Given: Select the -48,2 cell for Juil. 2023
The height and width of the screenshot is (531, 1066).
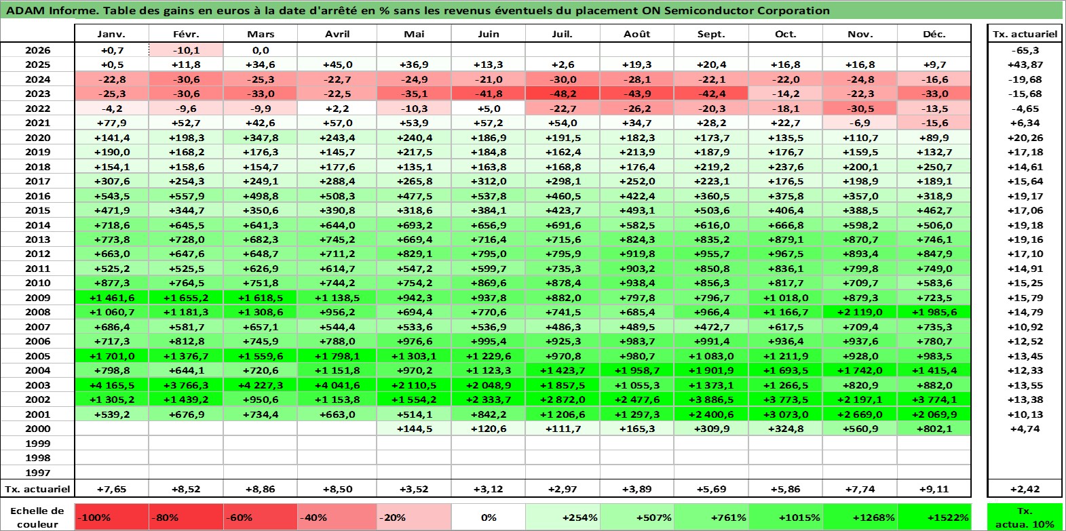Looking at the screenshot, I should 563,94.
